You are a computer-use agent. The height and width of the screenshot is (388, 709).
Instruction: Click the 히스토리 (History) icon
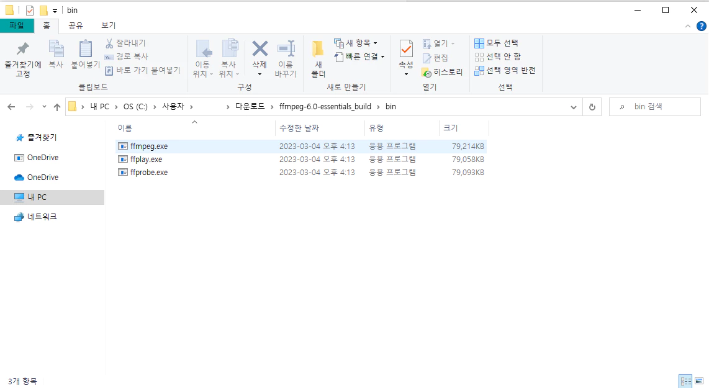(x=443, y=71)
